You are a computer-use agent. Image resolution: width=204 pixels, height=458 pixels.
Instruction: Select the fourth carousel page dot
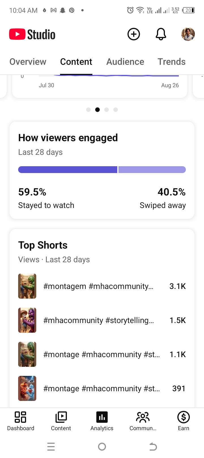click(x=116, y=110)
